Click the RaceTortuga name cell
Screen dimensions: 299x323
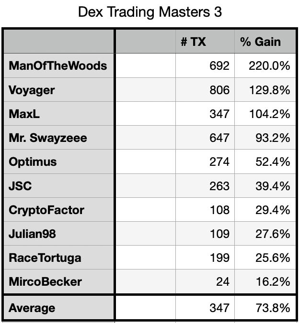tap(58, 258)
